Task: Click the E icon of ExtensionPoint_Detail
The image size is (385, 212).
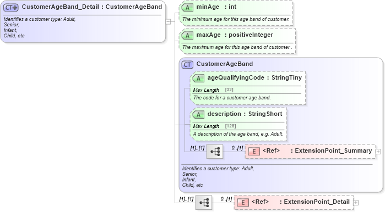Action: point(243,203)
